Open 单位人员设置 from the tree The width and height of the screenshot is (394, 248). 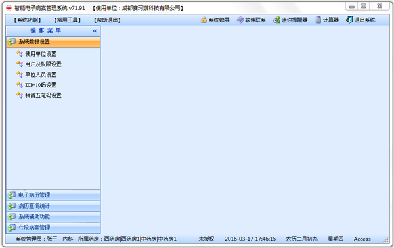pos(41,74)
